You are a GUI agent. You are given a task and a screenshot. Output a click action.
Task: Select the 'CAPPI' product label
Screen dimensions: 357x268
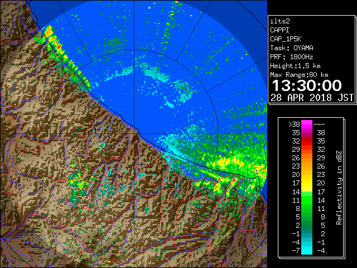(x=279, y=30)
